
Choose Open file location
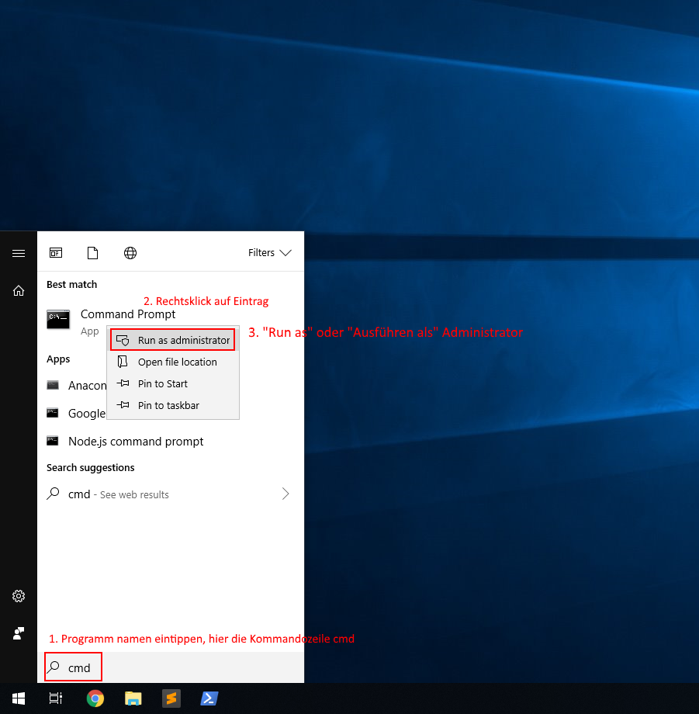[x=177, y=362]
